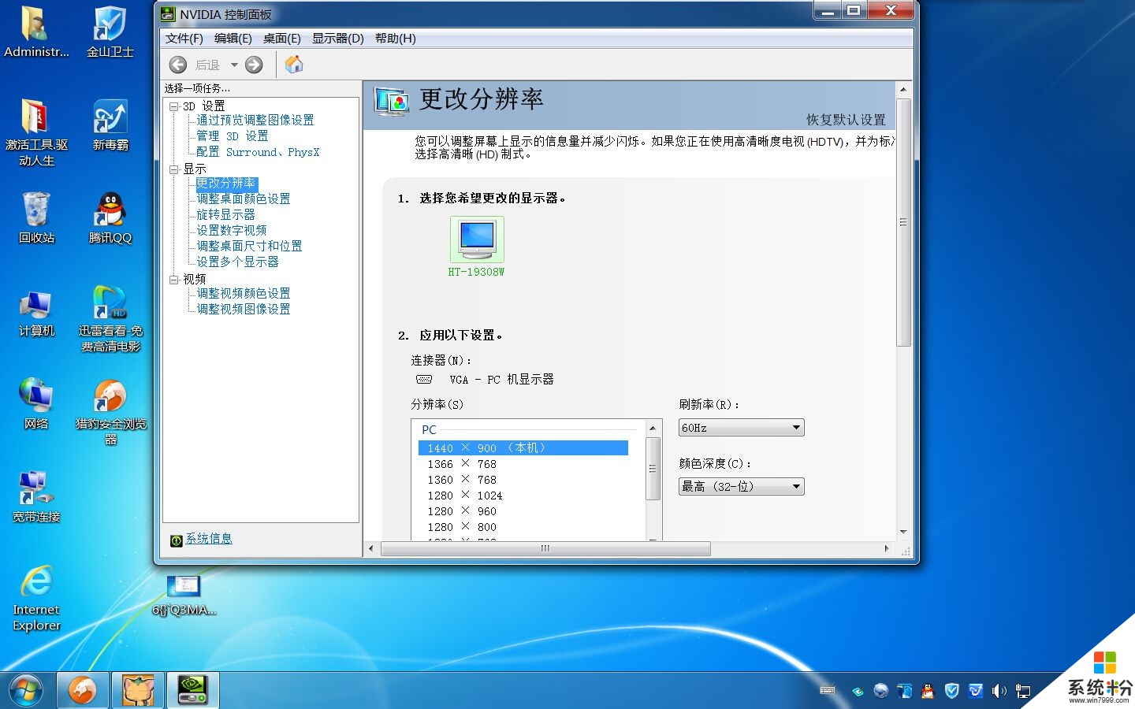This screenshot has width=1135, height=709.
Task: Open the 桌面(E) menu
Action: coord(282,38)
